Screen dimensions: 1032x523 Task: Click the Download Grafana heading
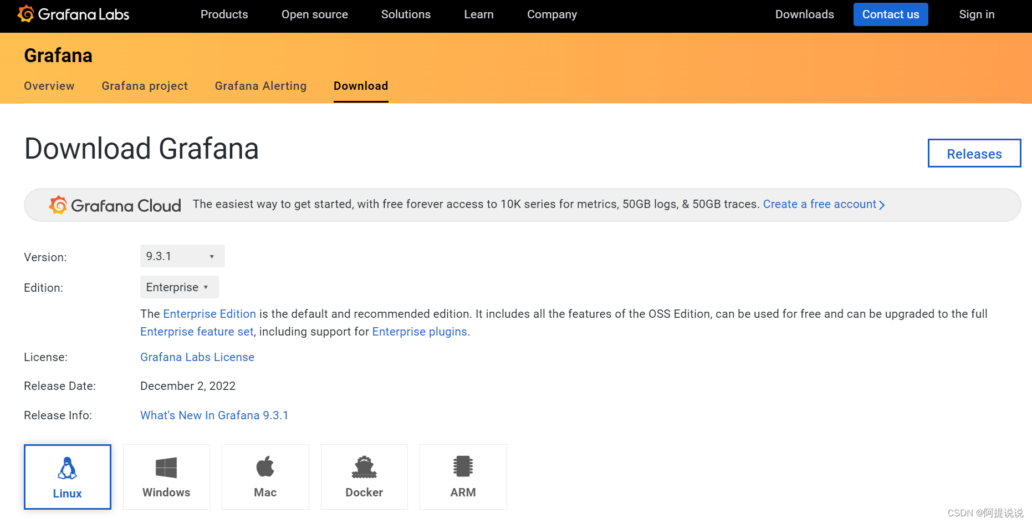tap(141, 149)
